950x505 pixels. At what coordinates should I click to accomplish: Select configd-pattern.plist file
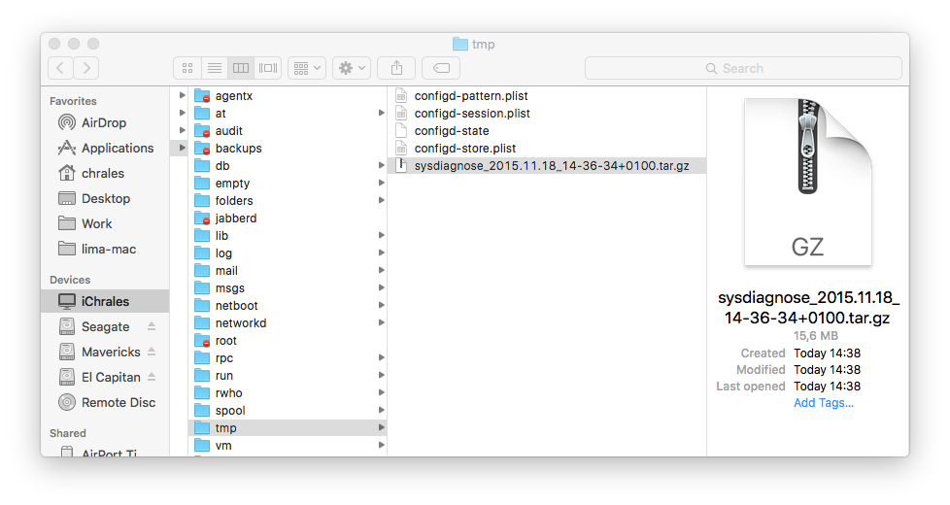pos(547,96)
